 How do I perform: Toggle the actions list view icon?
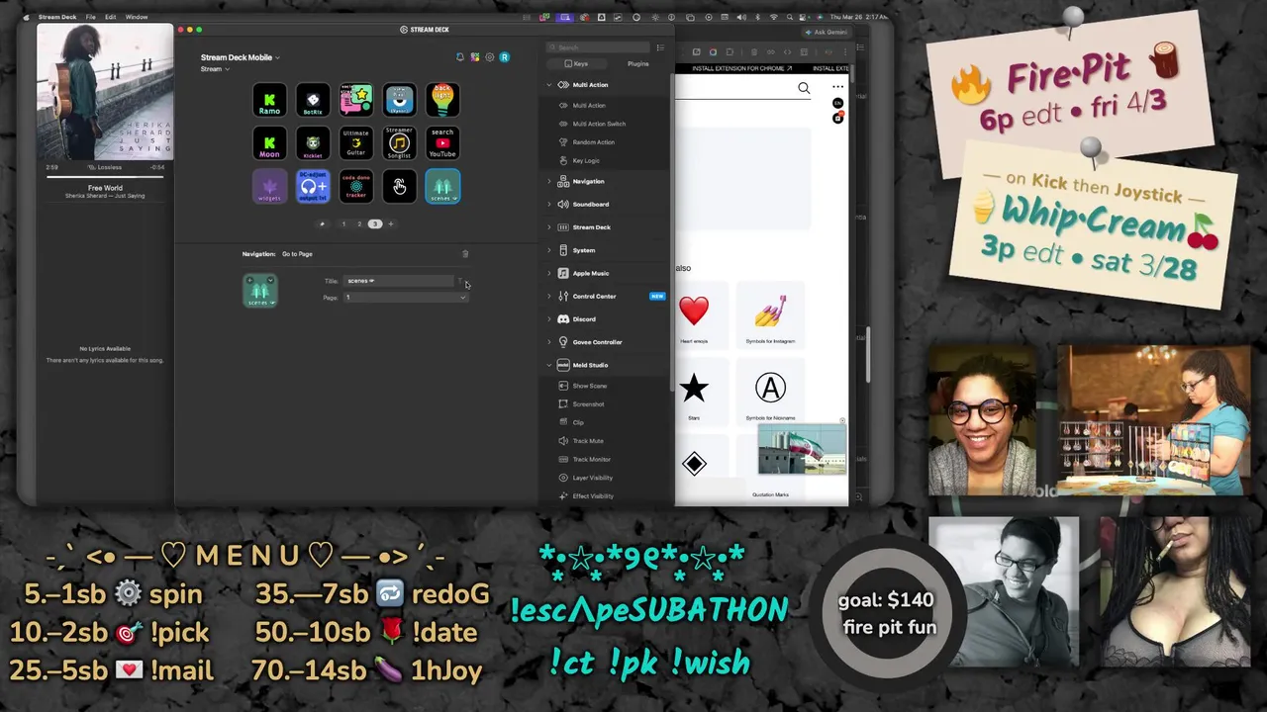pyautogui.click(x=660, y=47)
